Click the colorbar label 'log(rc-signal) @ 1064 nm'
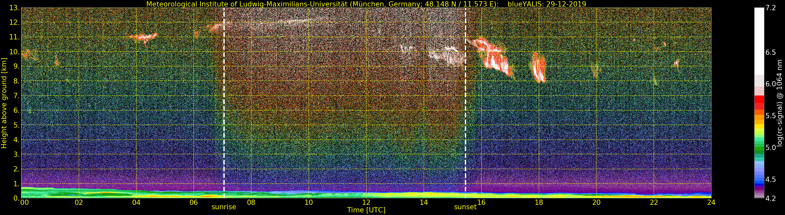The image size is (785, 215). (x=780, y=103)
